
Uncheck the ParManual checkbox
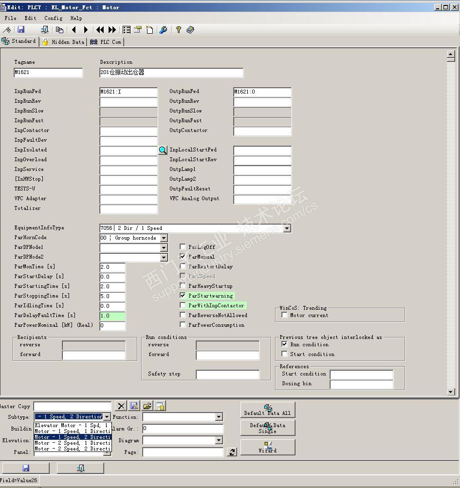point(183,257)
